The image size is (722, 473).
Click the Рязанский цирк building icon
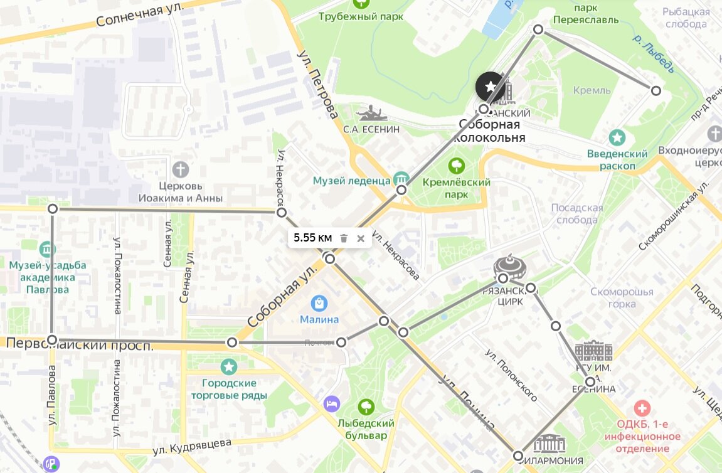coord(510,267)
